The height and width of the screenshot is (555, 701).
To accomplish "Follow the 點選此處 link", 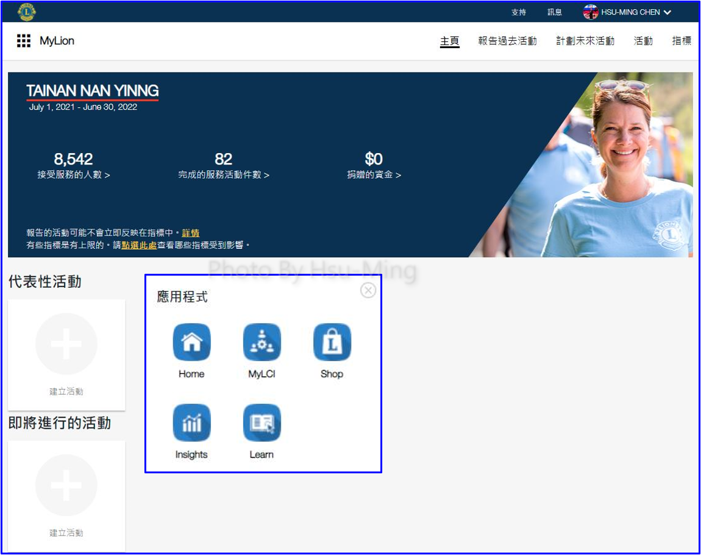I will [139, 245].
